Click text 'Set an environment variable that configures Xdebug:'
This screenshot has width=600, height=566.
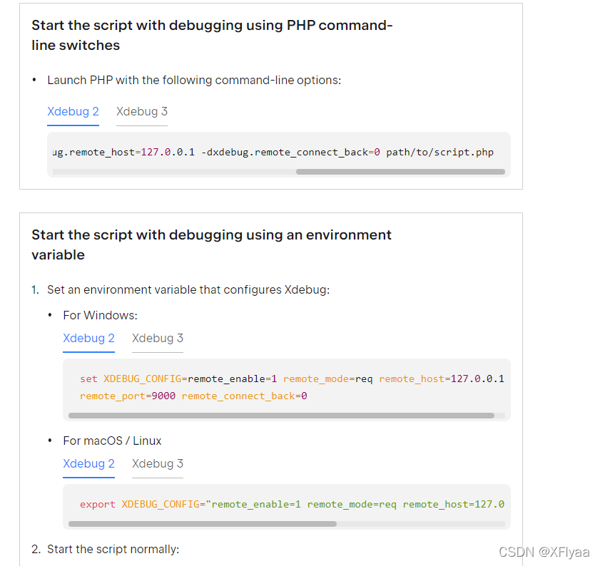(188, 290)
